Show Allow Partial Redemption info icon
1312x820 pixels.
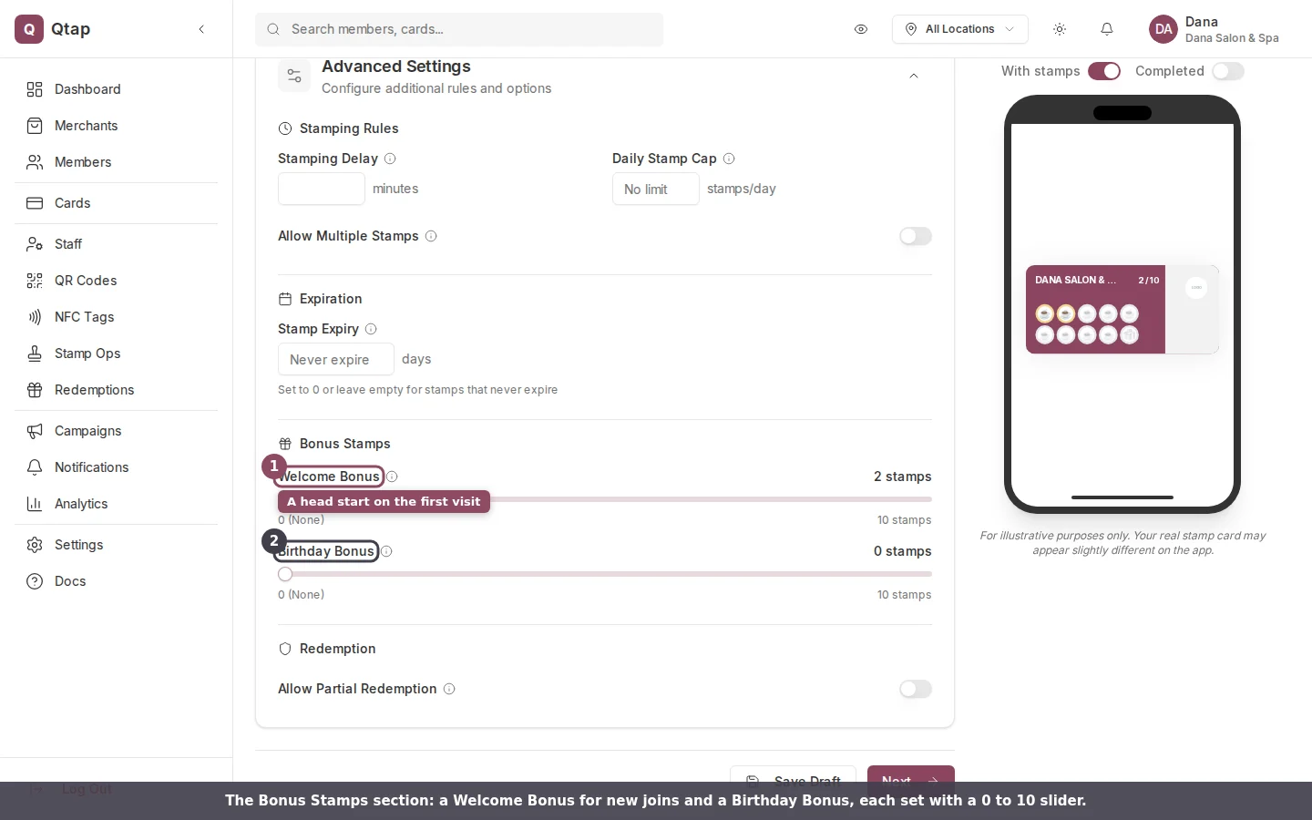point(449,689)
